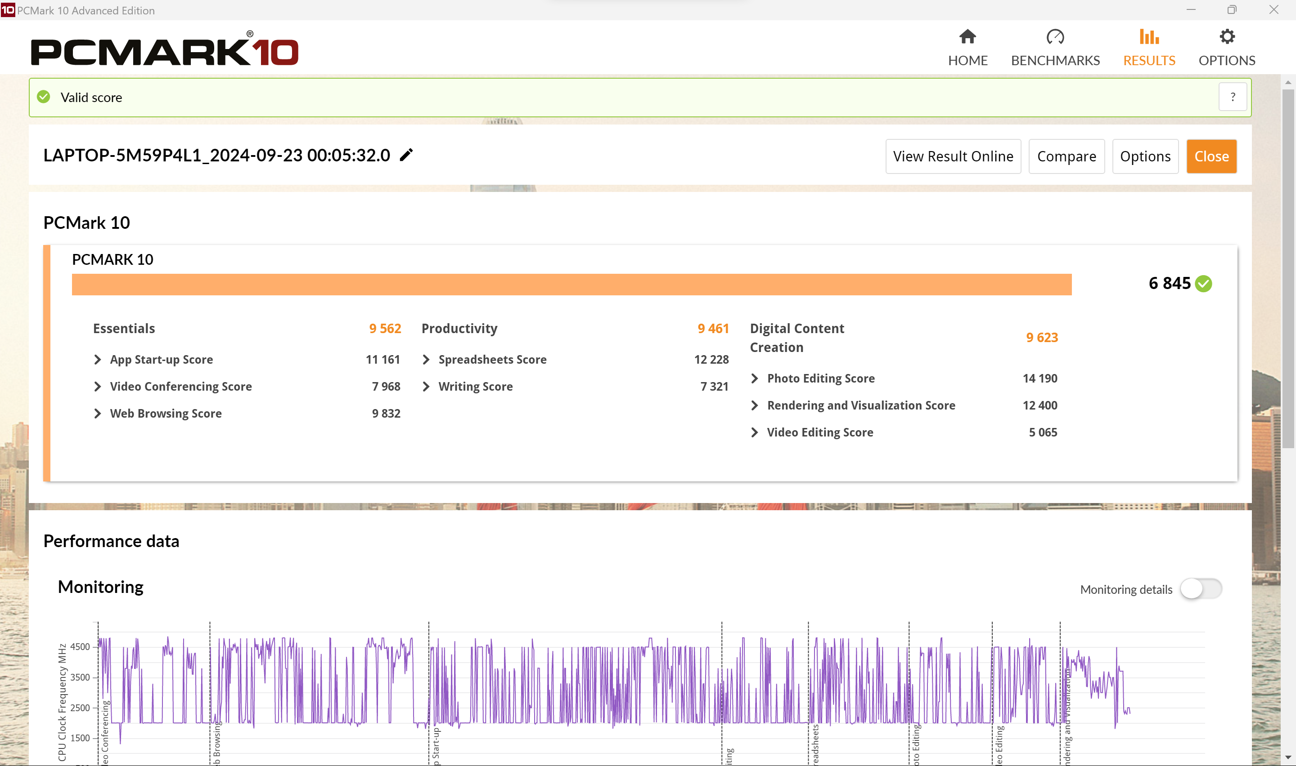
Task: Click View Result Online button
Action: point(953,156)
